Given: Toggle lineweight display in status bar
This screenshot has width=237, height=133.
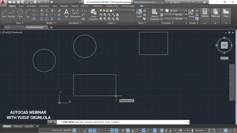Looking at the screenshot, I should 123,130.
